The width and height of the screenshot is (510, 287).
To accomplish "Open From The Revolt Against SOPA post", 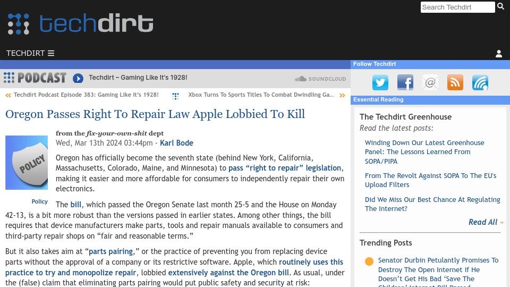I will (431, 180).
